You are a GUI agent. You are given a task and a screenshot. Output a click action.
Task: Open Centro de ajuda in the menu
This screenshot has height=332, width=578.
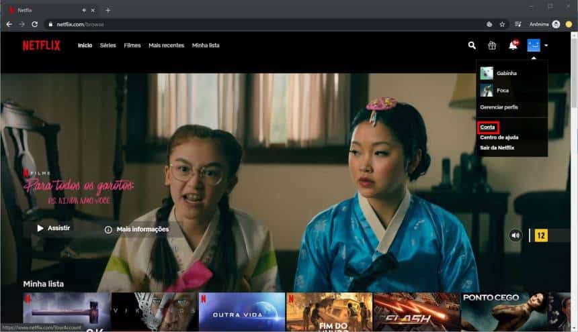point(499,137)
